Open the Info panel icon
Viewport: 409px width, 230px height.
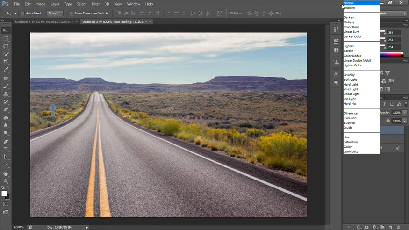[x=336, y=50]
